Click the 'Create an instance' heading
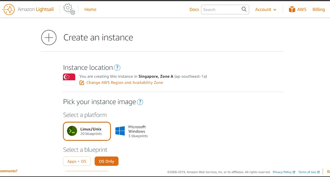The image size is (330, 177). [x=98, y=38]
